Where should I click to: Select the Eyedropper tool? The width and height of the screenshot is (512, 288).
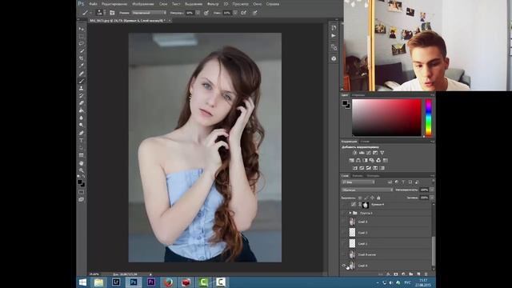pyautogui.click(x=82, y=66)
